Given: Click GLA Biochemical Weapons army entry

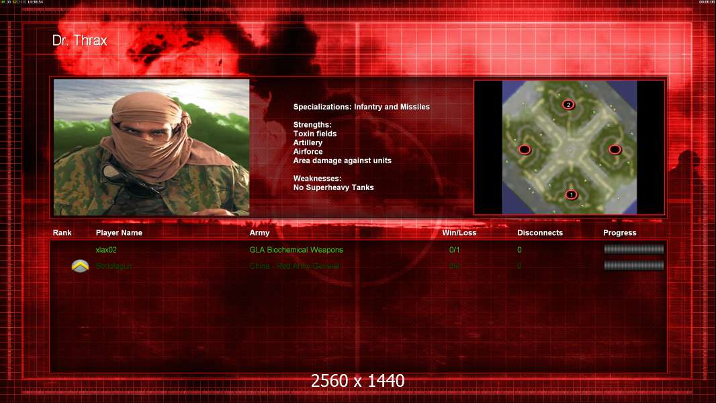Looking at the screenshot, I should [296, 250].
